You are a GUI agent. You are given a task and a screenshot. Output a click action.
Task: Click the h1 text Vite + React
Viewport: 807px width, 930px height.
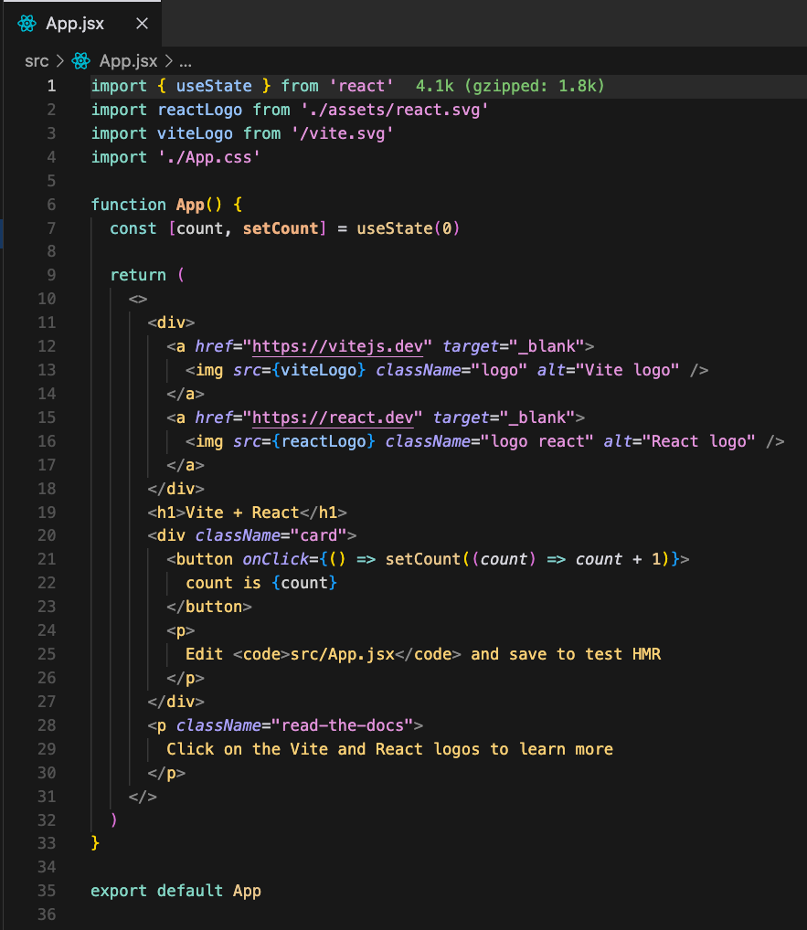[x=242, y=513]
